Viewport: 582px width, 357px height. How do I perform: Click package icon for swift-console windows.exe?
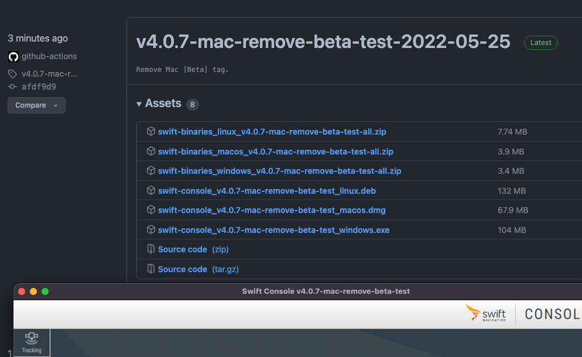pos(150,230)
